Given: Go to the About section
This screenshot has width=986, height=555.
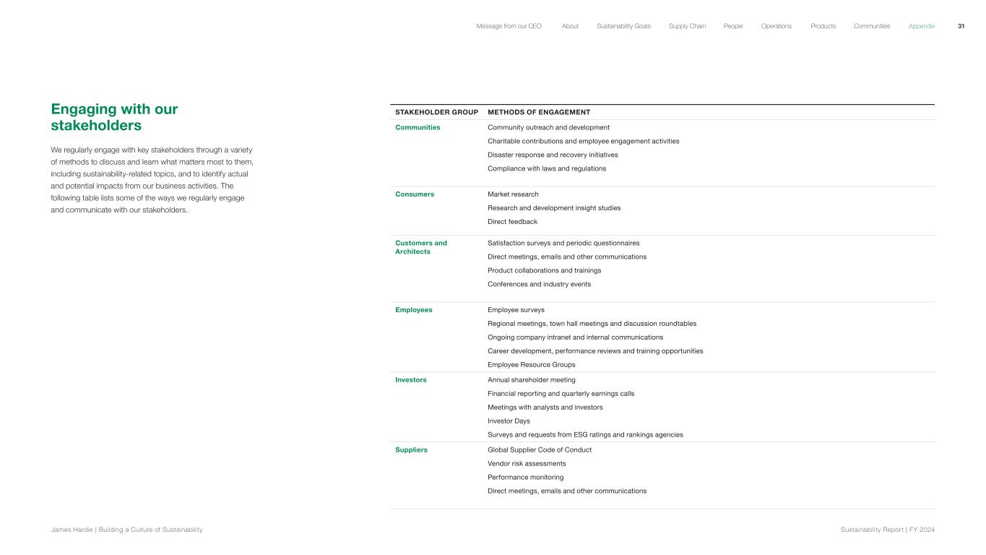Looking at the screenshot, I should click(x=570, y=26).
